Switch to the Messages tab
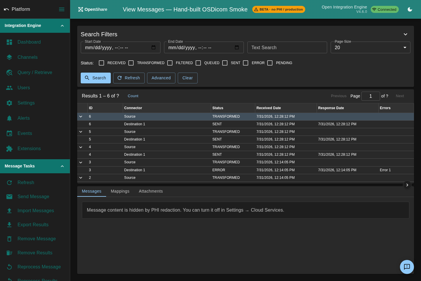Screen dimensions: 421x281 (92, 191)
